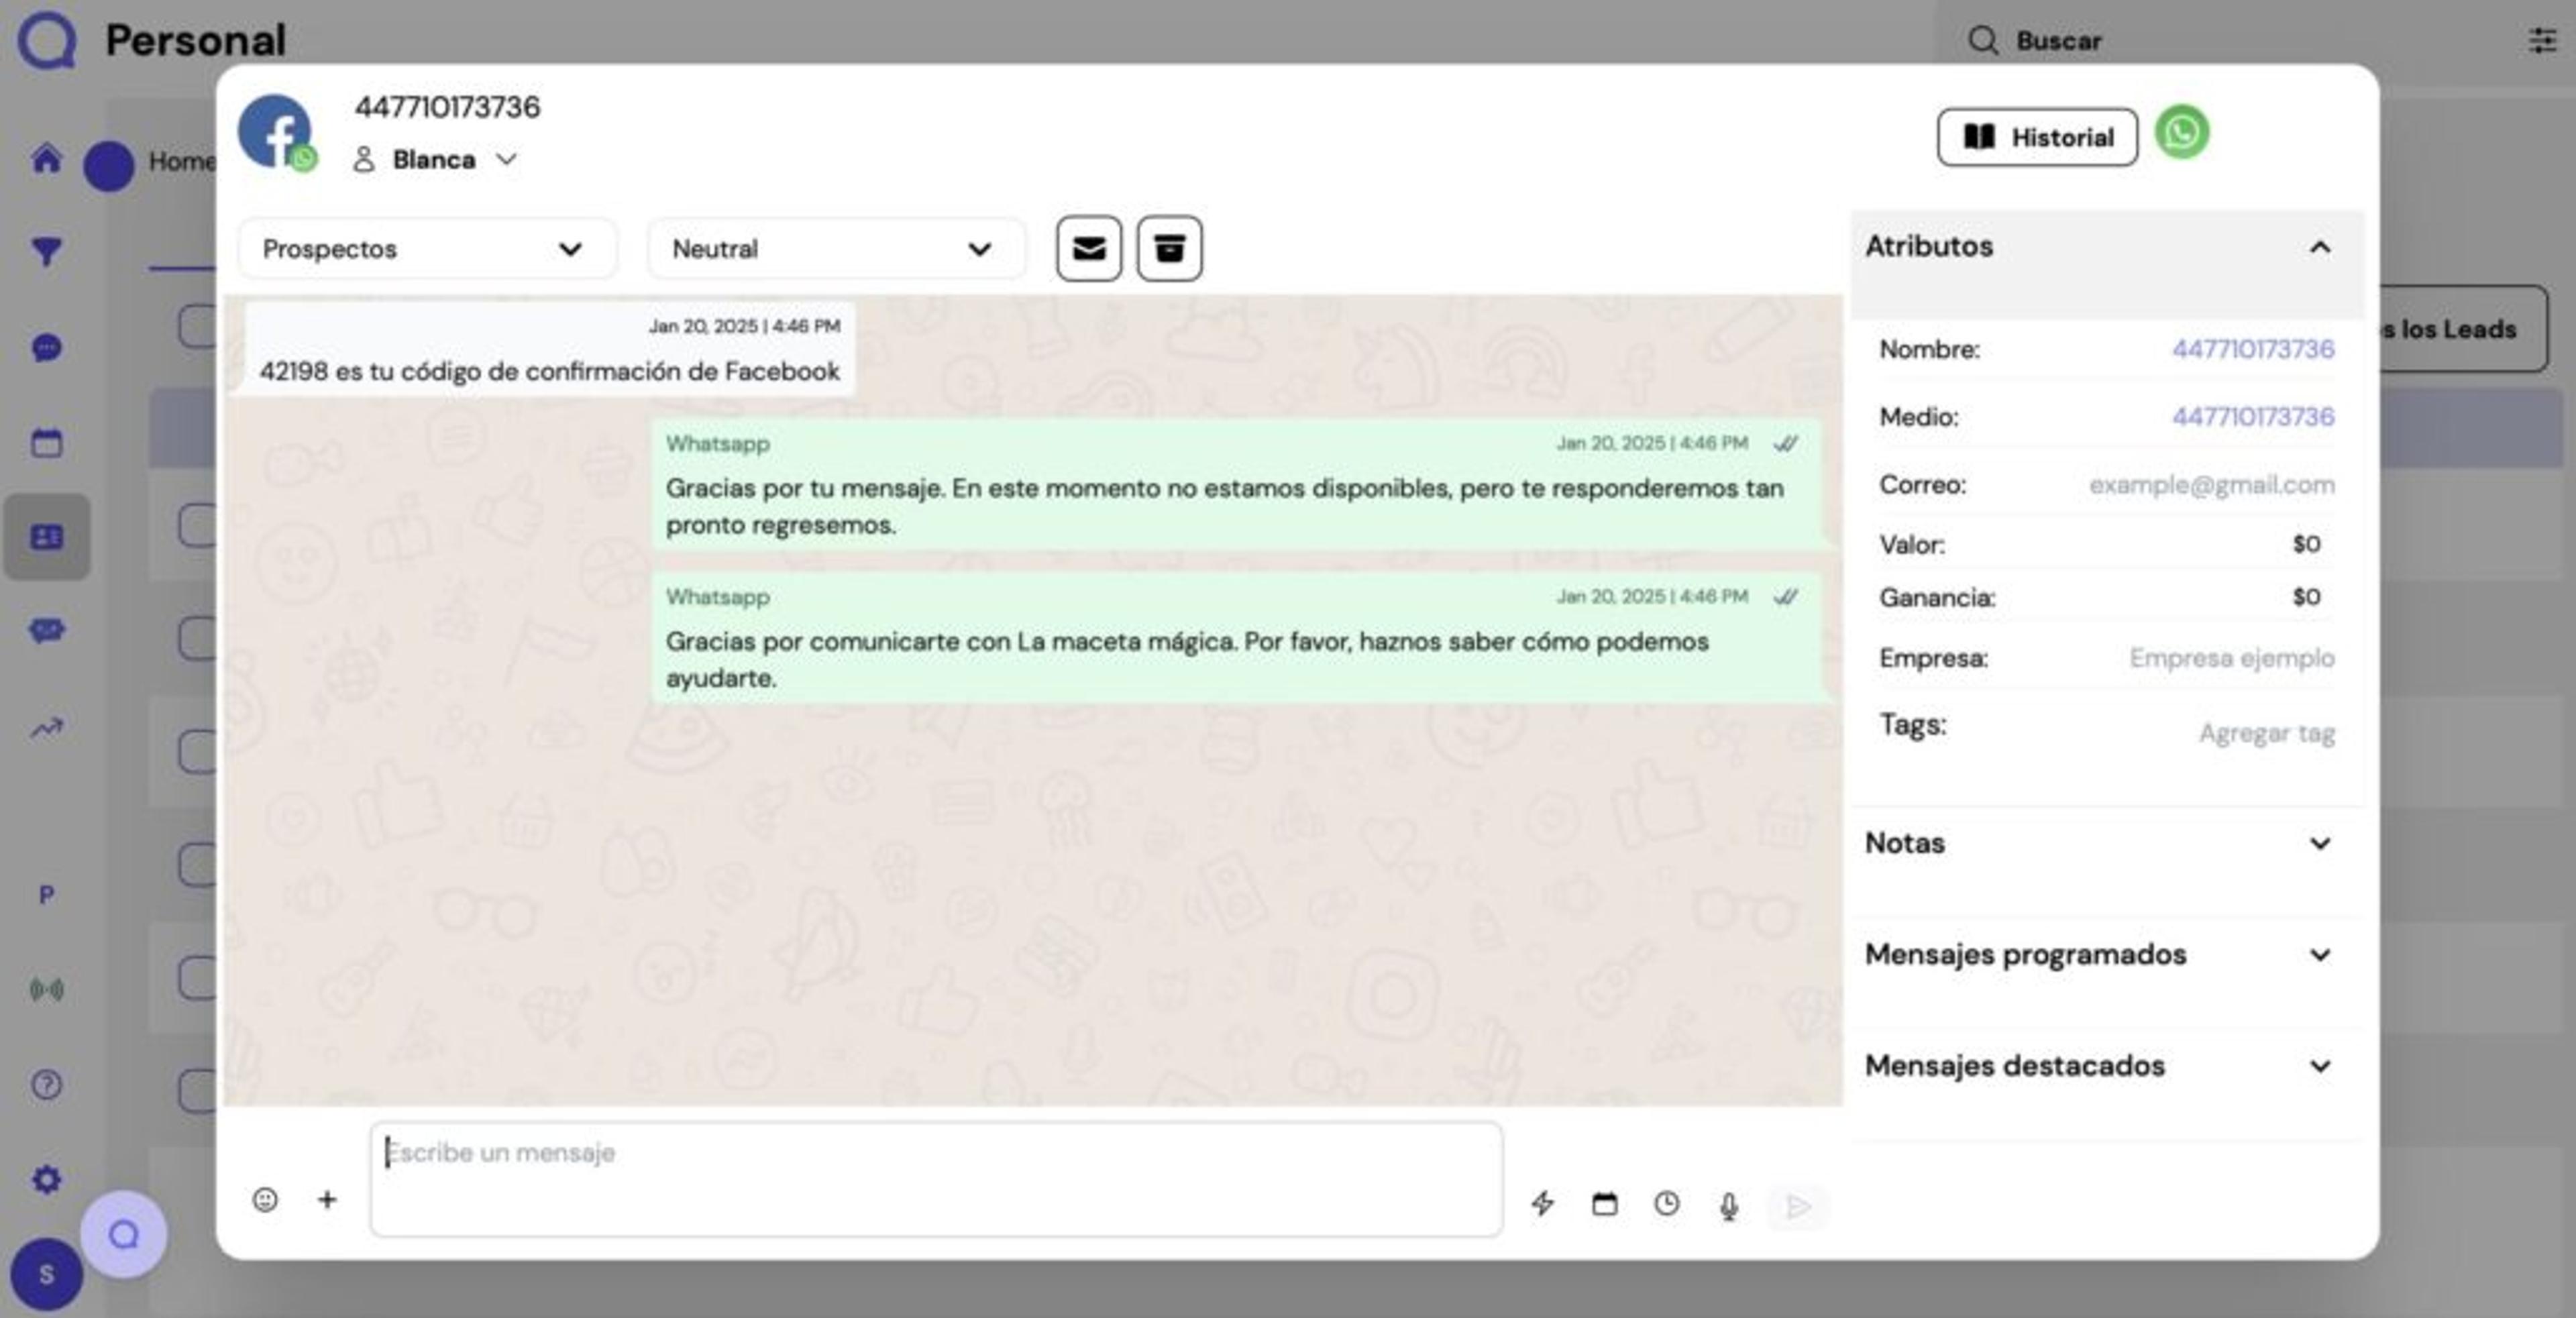Open the Prospectos stage dropdown

[427, 248]
